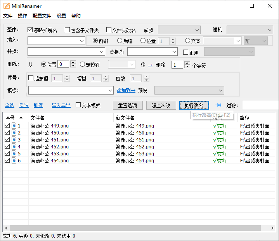
Task: Open the 前 dropdown in insert row
Action: 256,41
